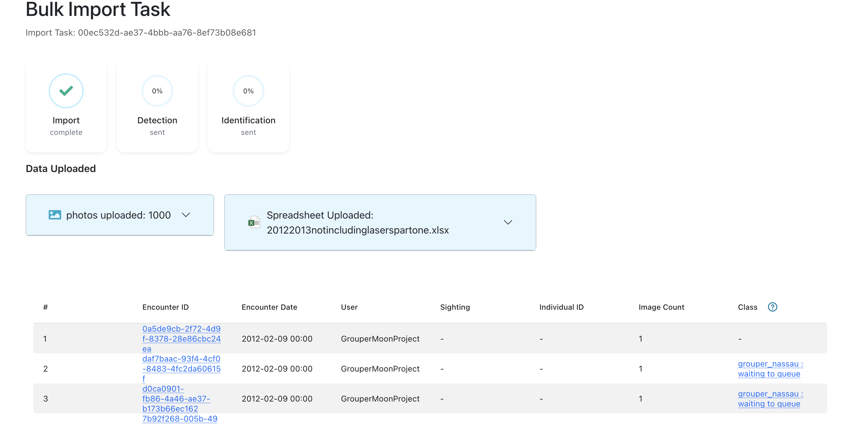Open encounter 7b92f268-005b link
The height and width of the screenshot is (424, 856).
(x=180, y=418)
